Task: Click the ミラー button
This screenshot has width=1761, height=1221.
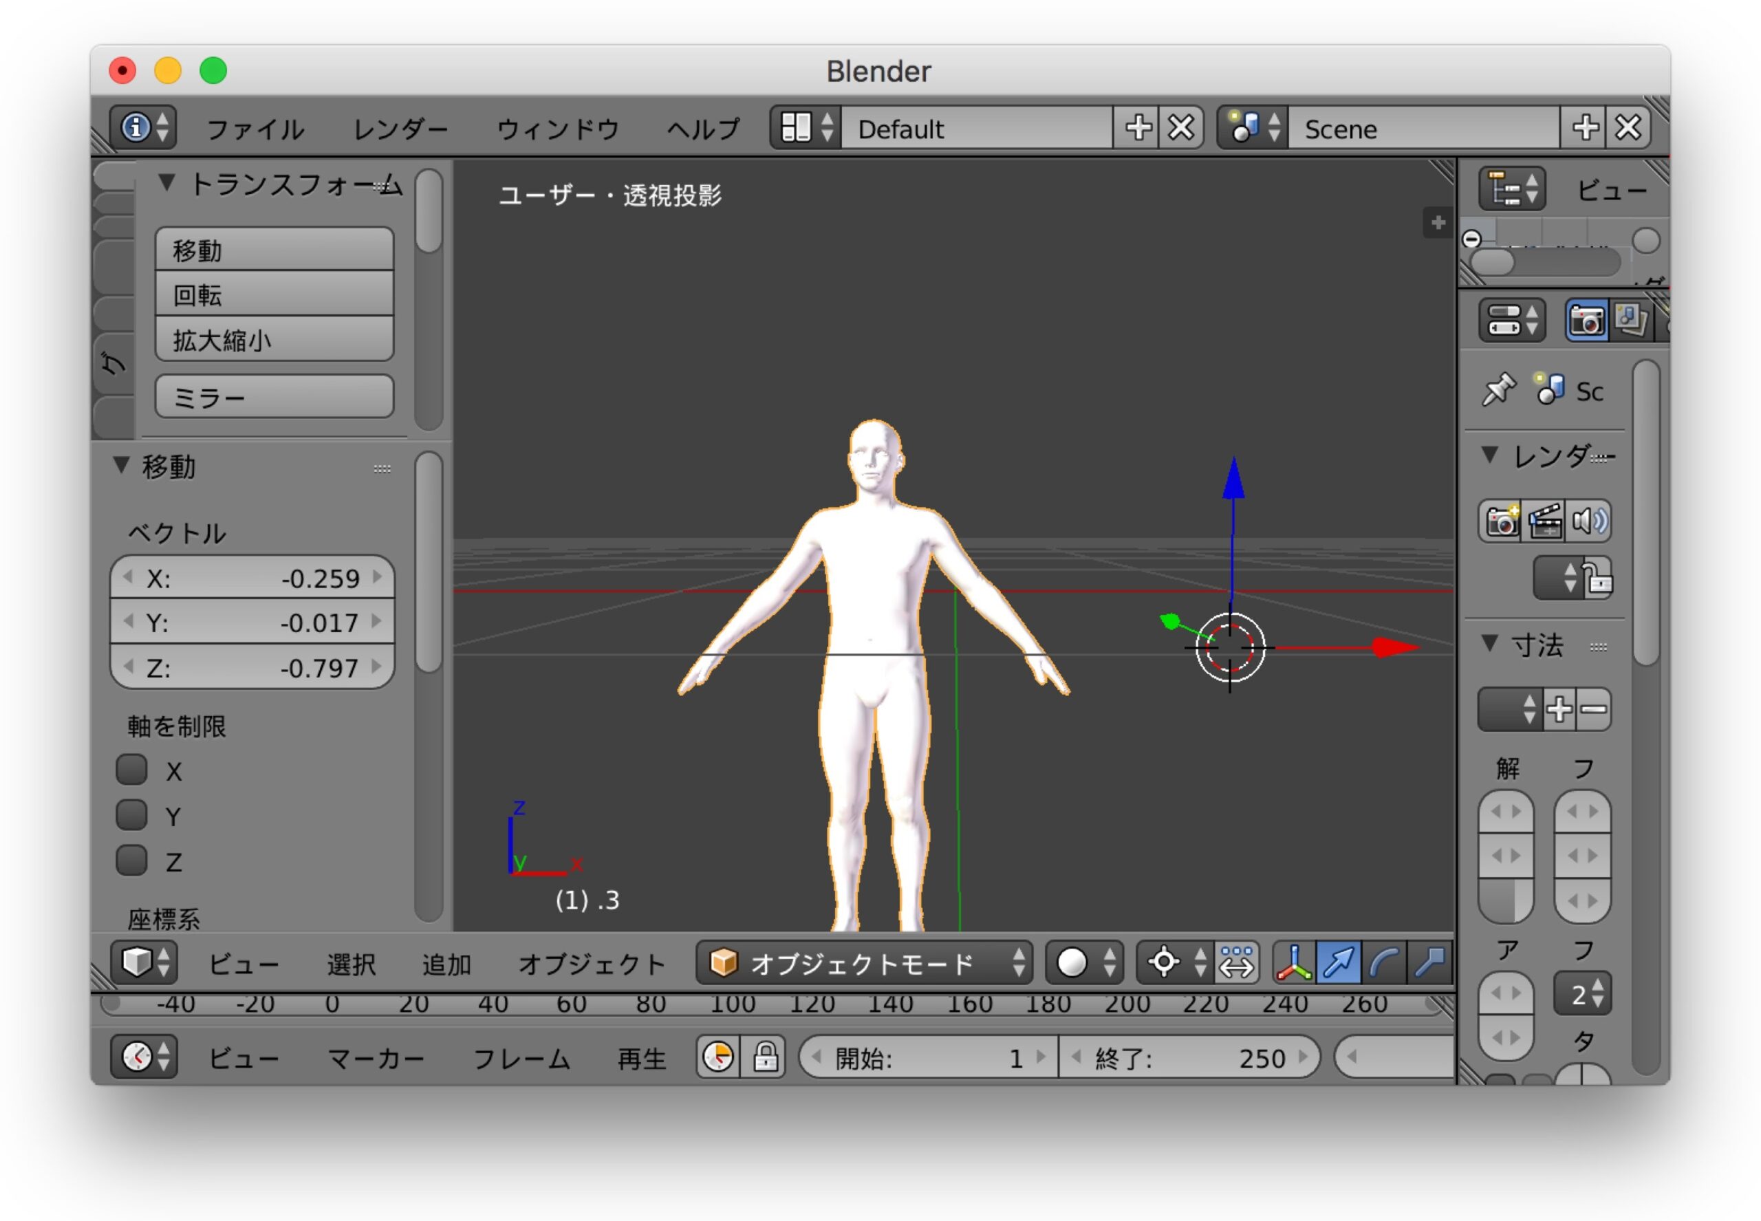Action: [274, 397]
